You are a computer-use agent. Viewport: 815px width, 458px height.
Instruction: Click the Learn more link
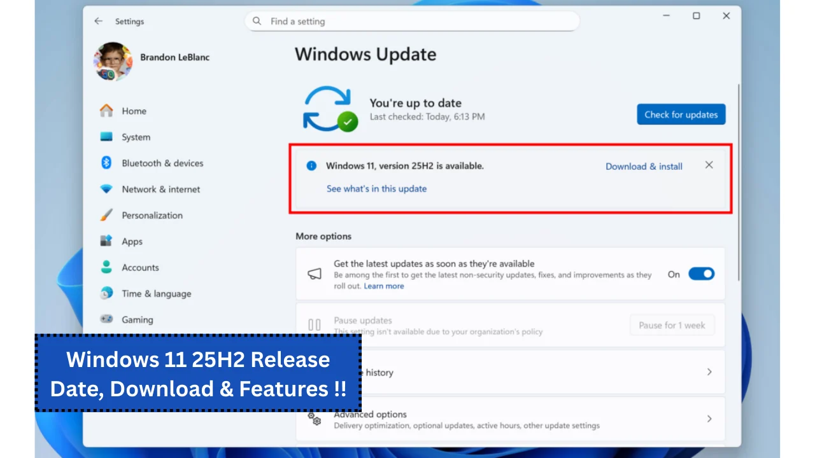click(383, 286)
